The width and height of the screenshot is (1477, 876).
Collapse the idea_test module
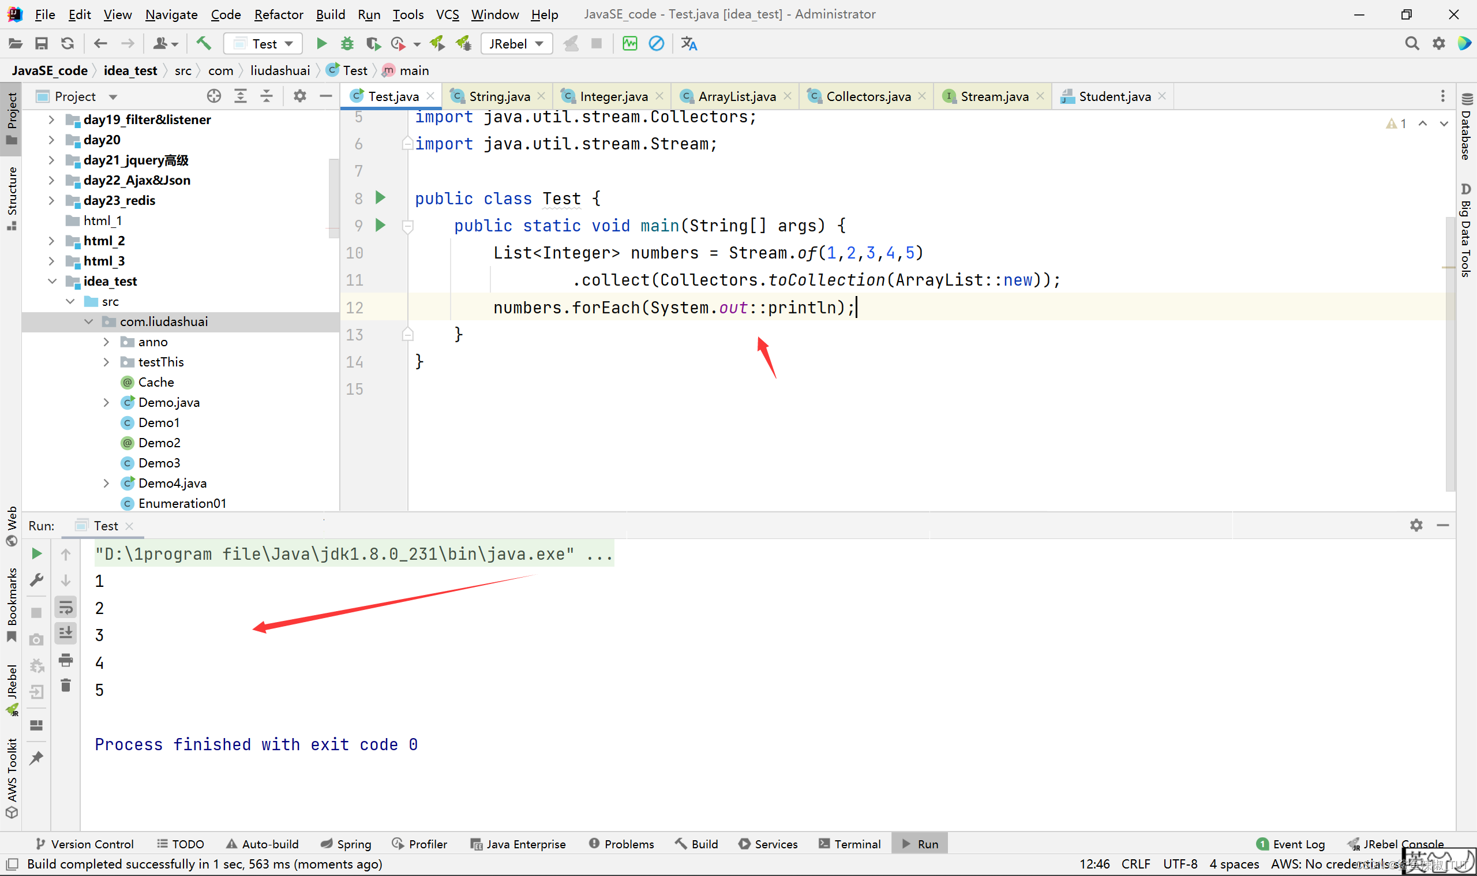click(x=52, y=282)
